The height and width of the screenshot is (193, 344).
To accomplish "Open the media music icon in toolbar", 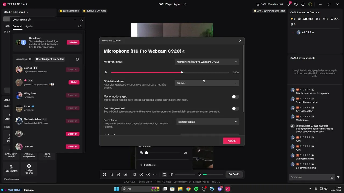I will pos(111,175).
